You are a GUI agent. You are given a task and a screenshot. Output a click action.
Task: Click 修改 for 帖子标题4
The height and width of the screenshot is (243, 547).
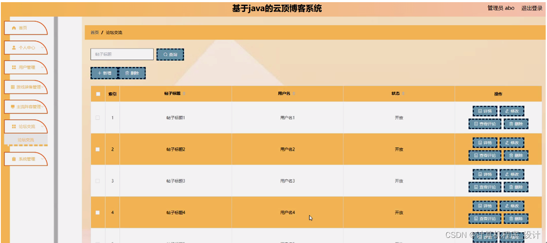512,206
